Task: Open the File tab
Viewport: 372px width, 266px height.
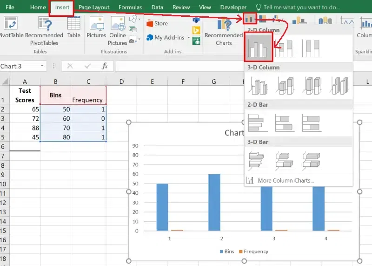Action: coord(10,7)
